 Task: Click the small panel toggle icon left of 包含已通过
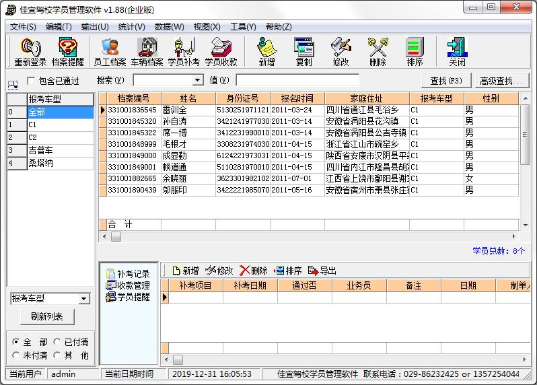tap(13, 85)
